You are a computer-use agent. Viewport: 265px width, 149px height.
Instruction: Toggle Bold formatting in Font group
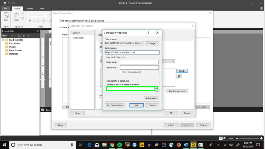click(x=30, y=21)
